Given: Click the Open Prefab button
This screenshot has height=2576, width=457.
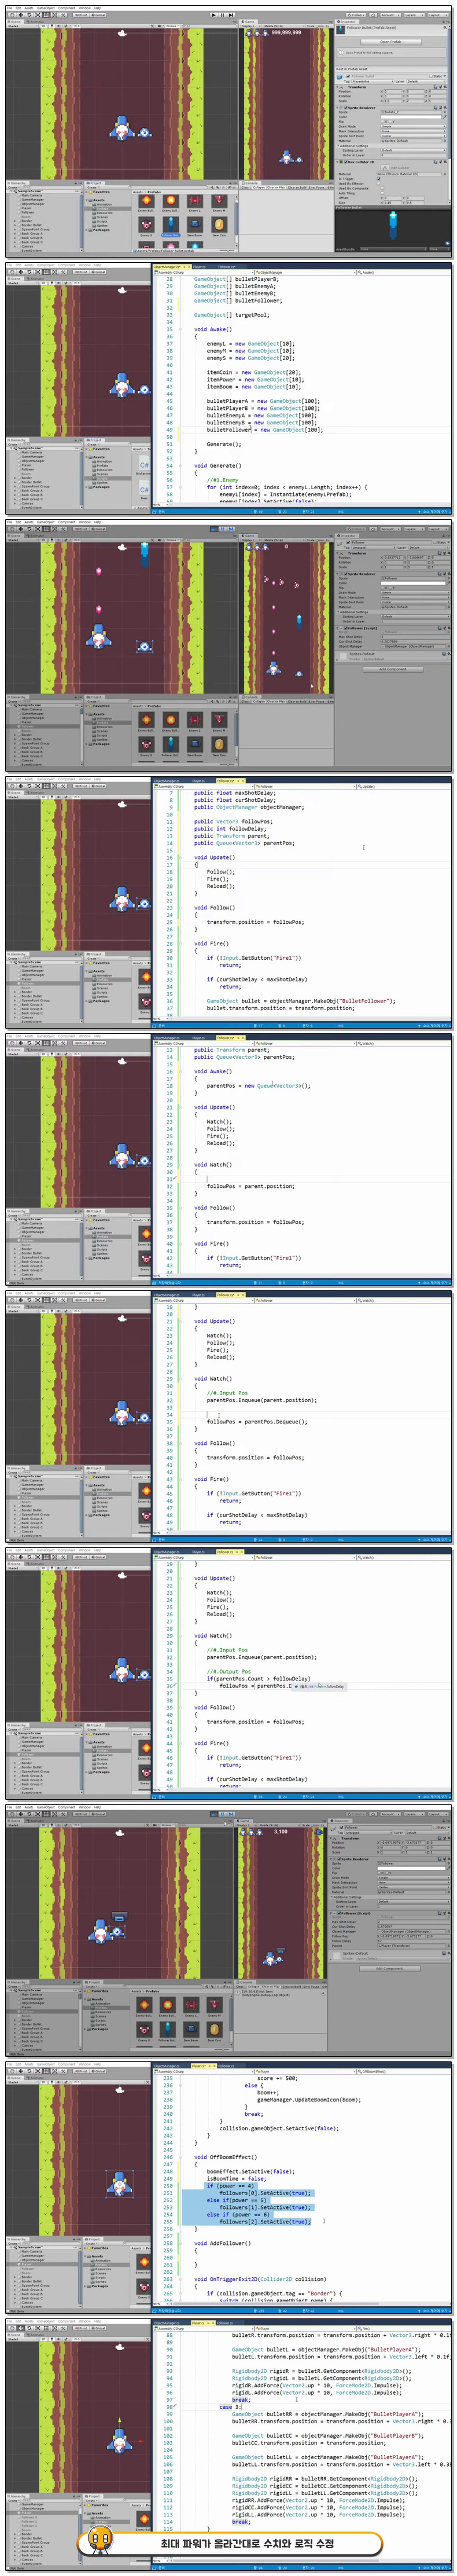Looking at the screenshot, I should (391, 42).
